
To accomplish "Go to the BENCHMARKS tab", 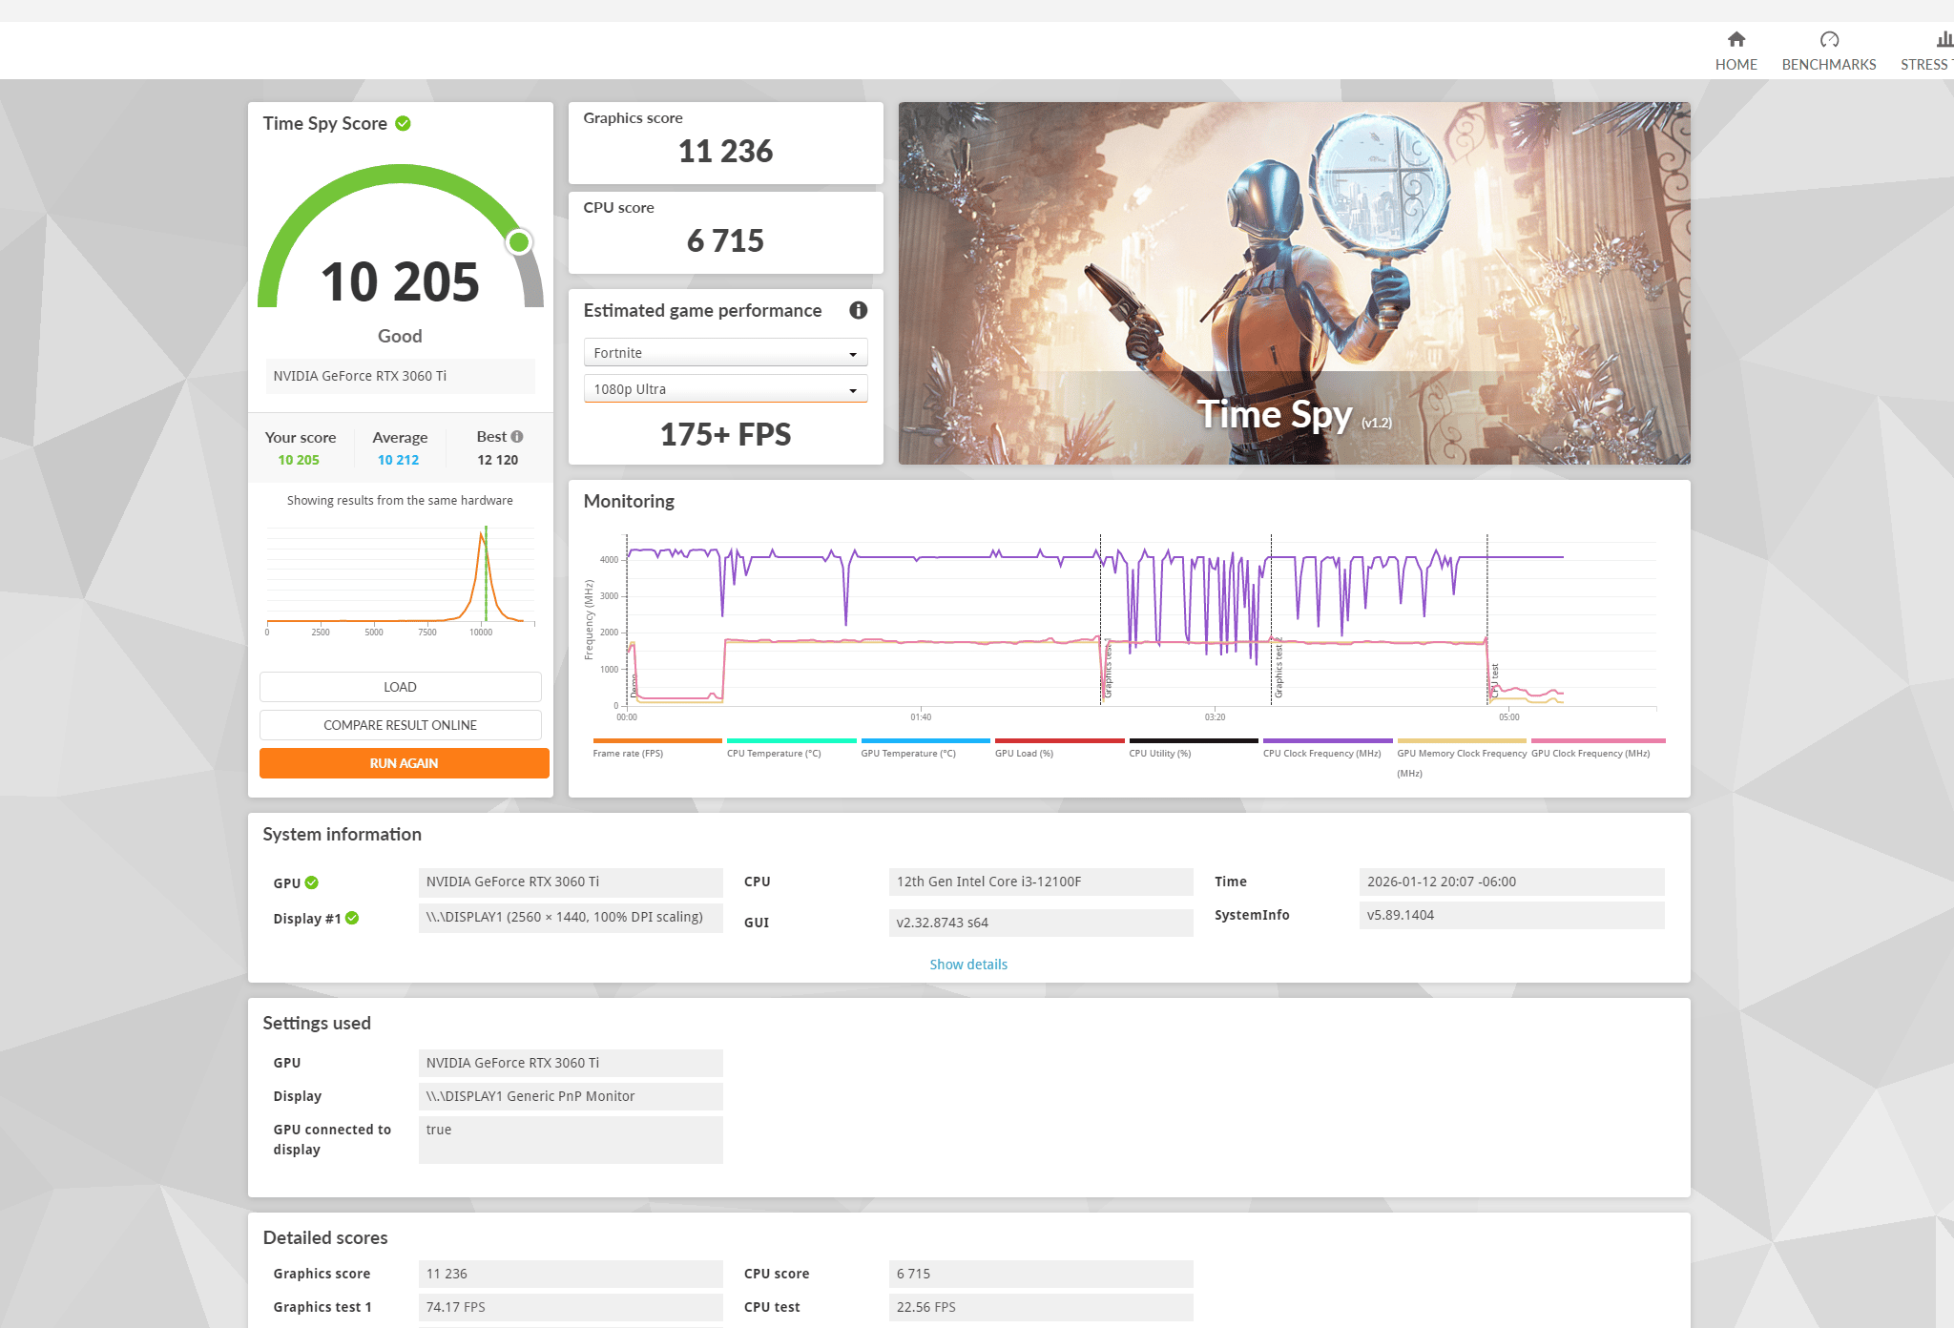I will pos(1828,65).
